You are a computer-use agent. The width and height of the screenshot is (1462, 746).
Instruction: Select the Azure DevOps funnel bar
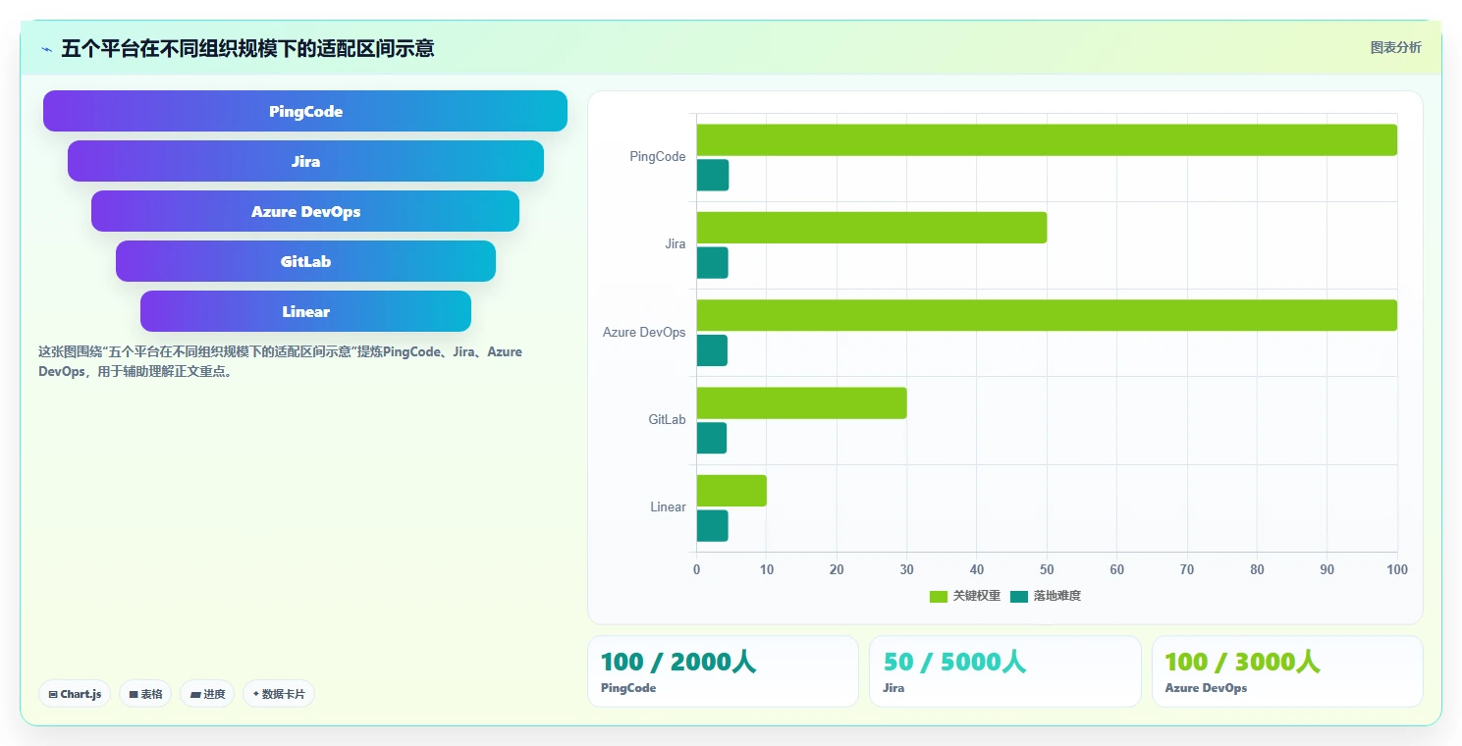coord(305,211)
